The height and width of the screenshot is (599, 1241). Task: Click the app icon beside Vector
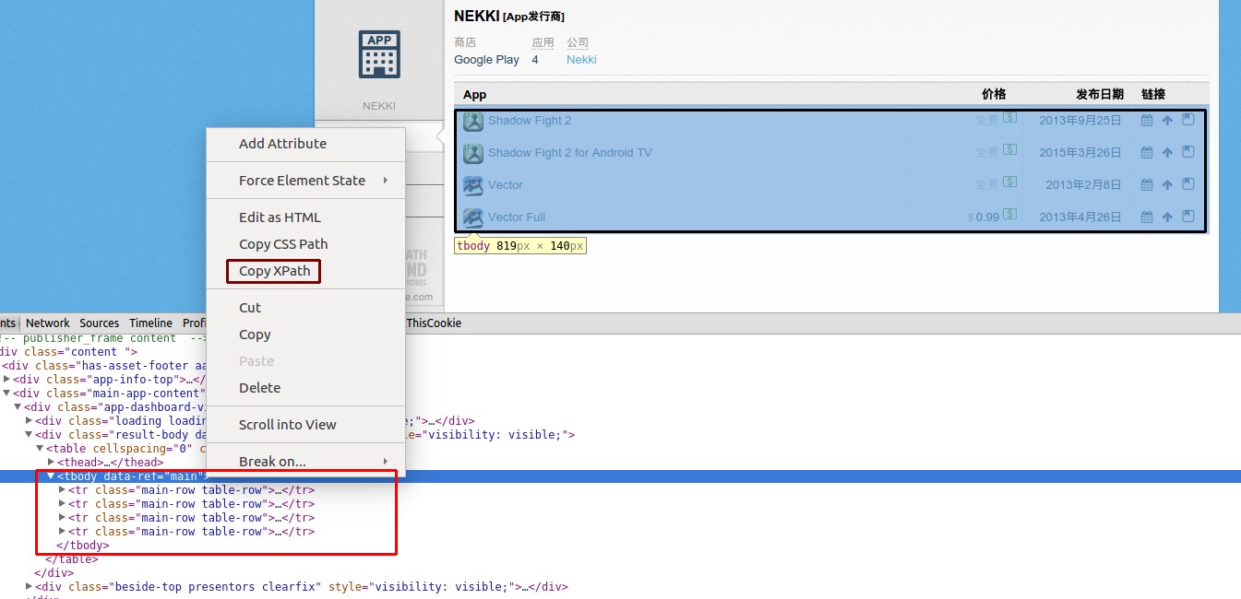tap(473, 185)
